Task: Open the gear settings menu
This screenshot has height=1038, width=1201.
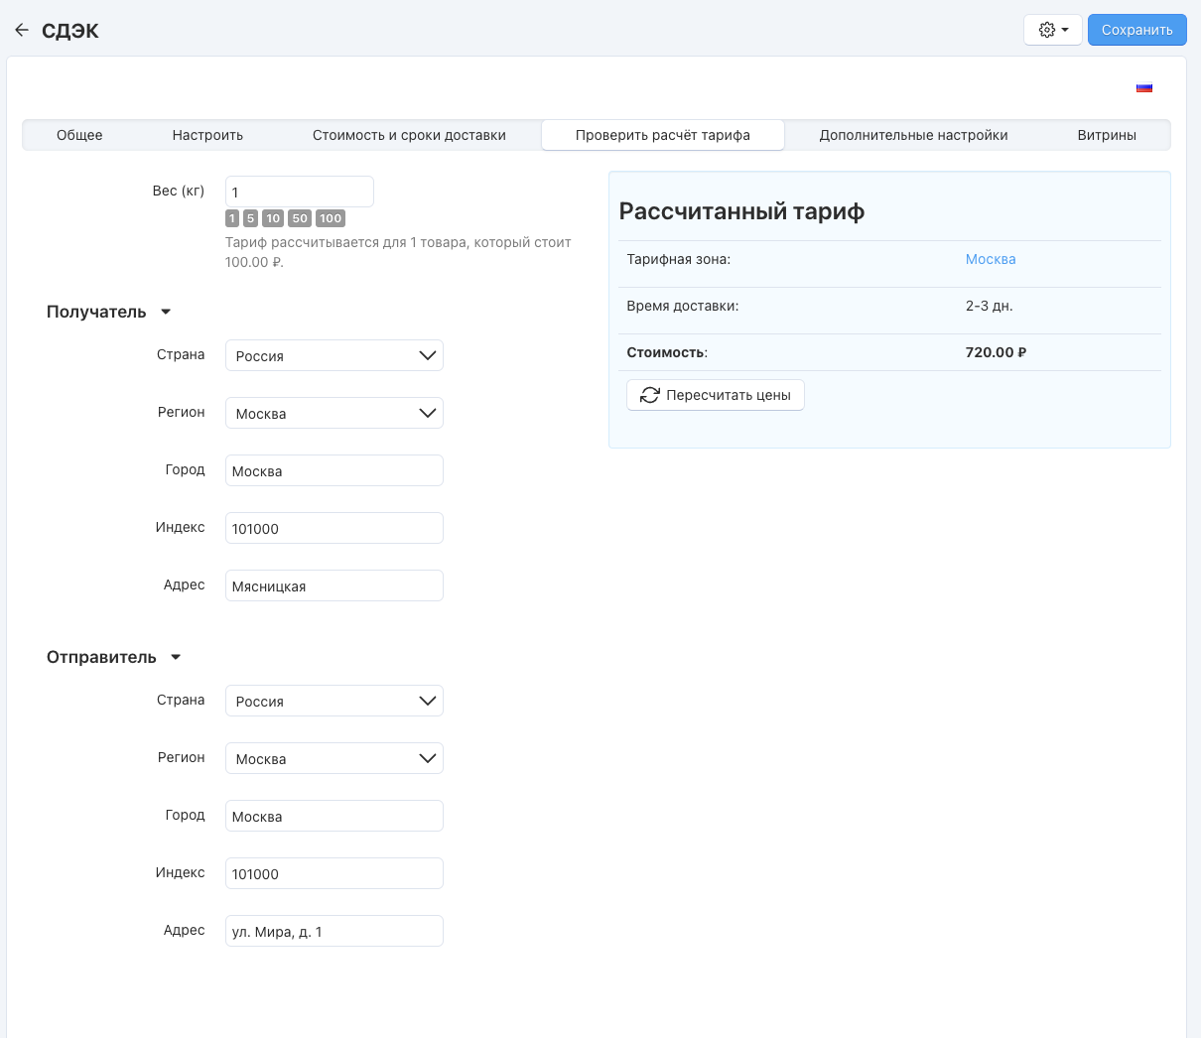Action: [x=1052, y=30]
